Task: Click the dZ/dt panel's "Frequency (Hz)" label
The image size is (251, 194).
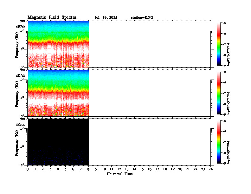Action: point(17,143)
